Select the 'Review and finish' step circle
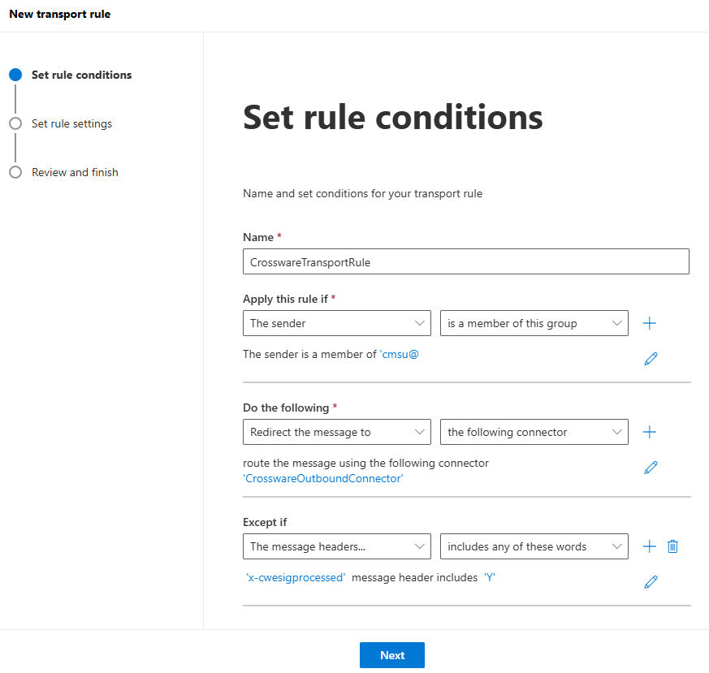 tap(15, 172)
